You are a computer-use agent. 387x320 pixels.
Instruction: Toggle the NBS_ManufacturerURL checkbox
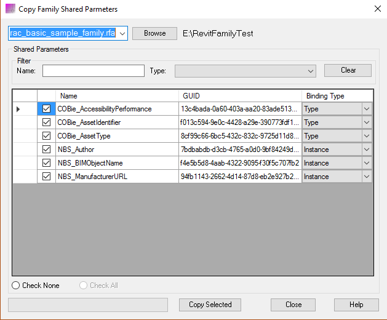pyautogui.click(x=46, y=177)
